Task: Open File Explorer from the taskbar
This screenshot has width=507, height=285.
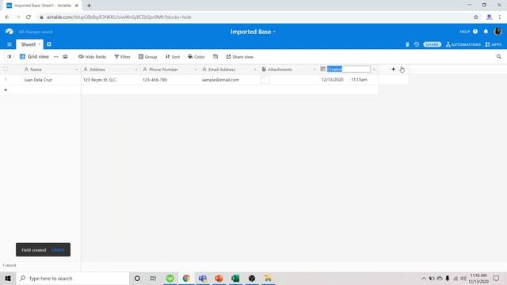Action: click(268, 278)
